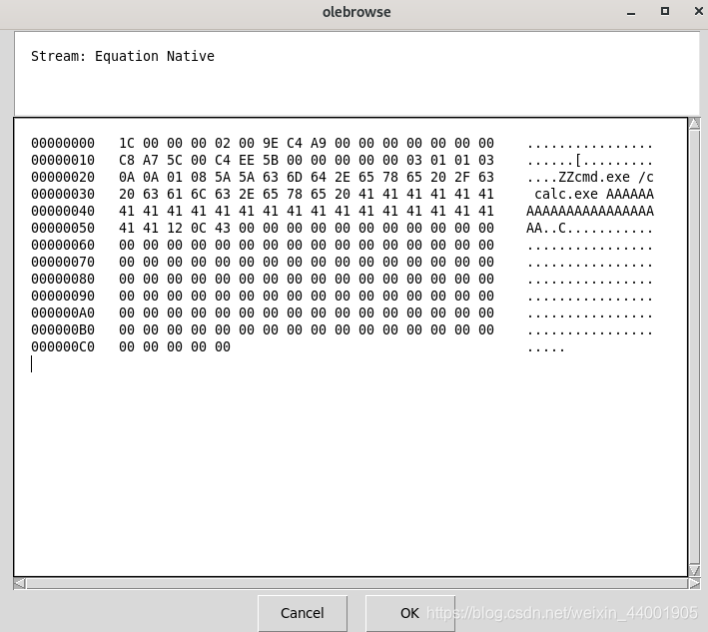Click horizontal scrollbar left arrow
The width and height of the screenshot is (708, 632).
(19, 583)
